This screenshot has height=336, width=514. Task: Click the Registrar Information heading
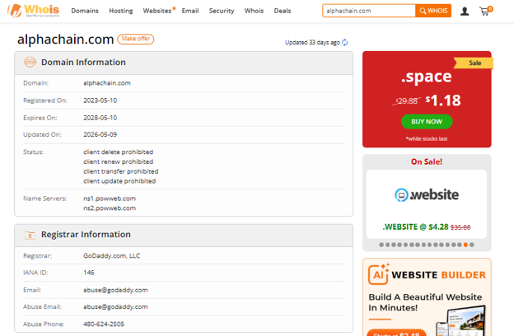[86, 235]
